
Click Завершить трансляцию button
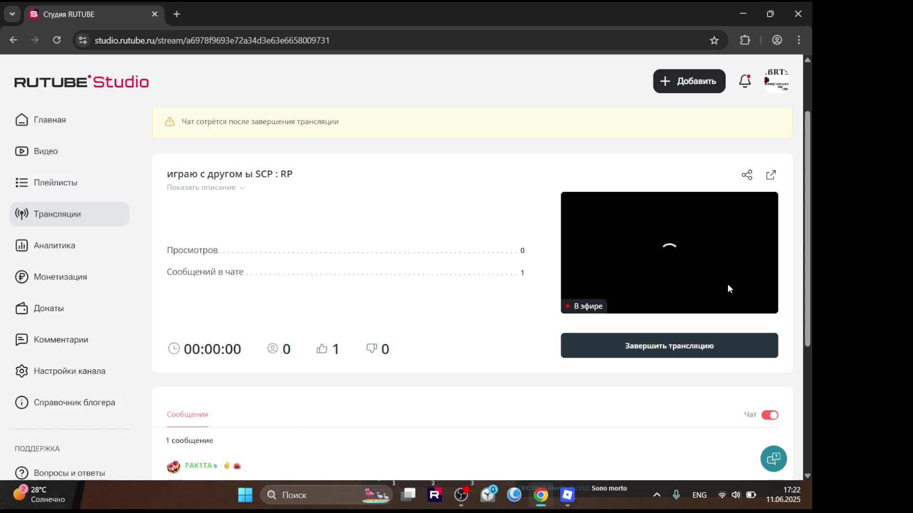tap(669, 345)
